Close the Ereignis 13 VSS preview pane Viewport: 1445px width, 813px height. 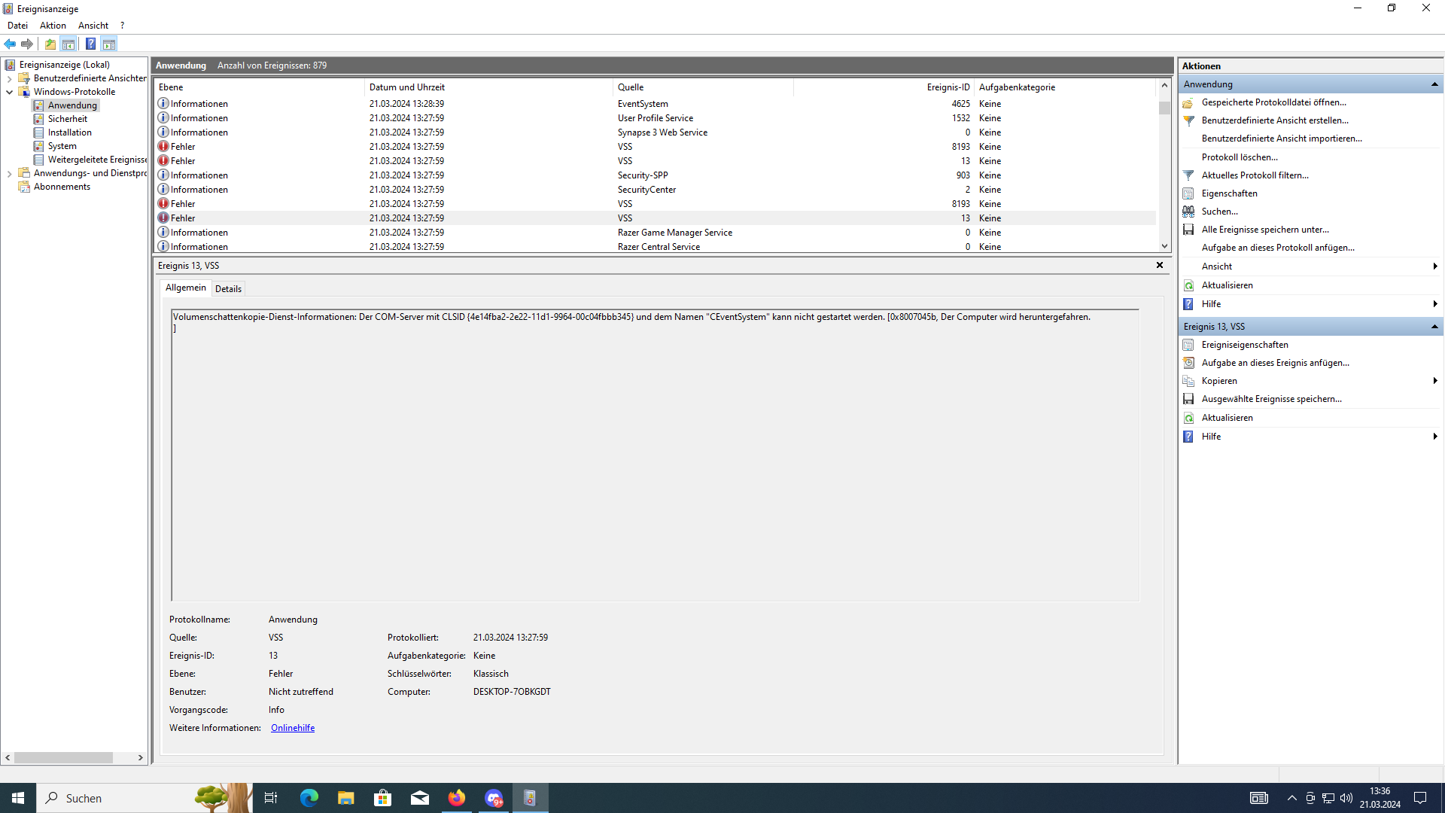(x=1160, y=265)
